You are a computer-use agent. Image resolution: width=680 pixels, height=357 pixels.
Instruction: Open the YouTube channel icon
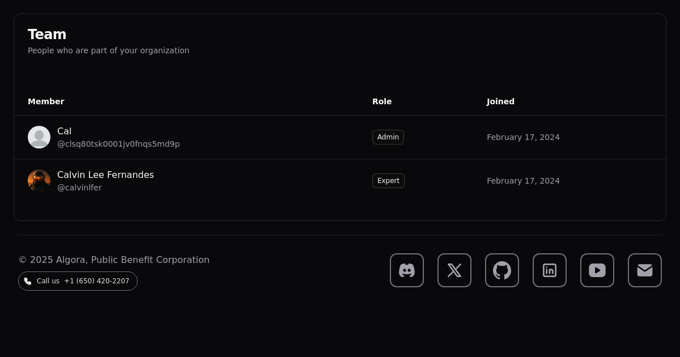[597, 270]
